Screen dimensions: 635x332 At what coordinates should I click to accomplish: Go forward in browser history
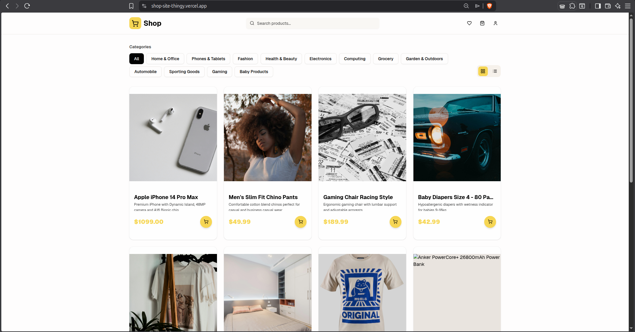[x=17, y=6]
